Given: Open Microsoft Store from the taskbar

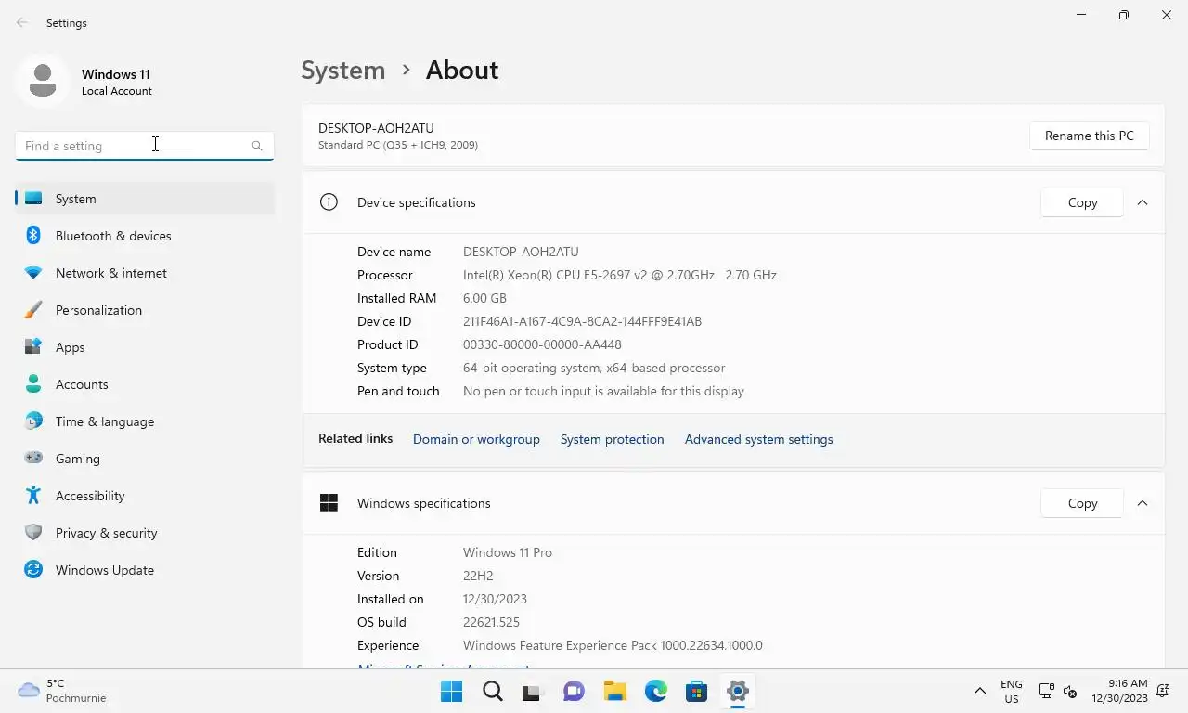Looking at the screenshot, I should point(697,691).
